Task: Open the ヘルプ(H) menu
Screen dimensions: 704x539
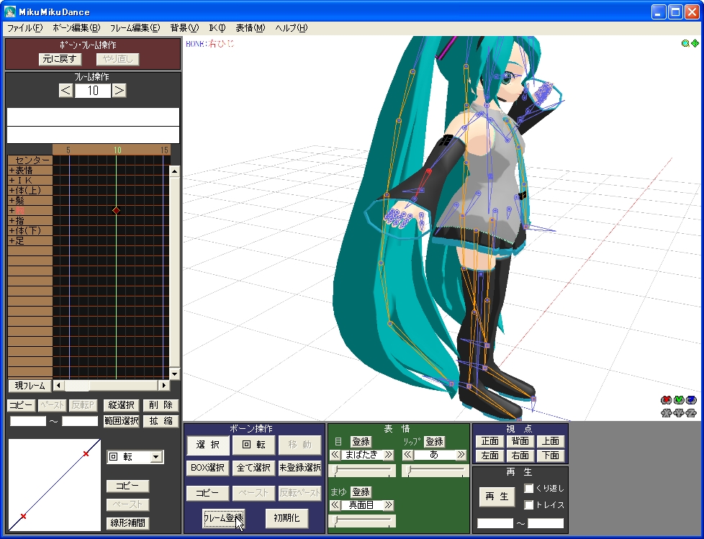Action: click(291, 28)
